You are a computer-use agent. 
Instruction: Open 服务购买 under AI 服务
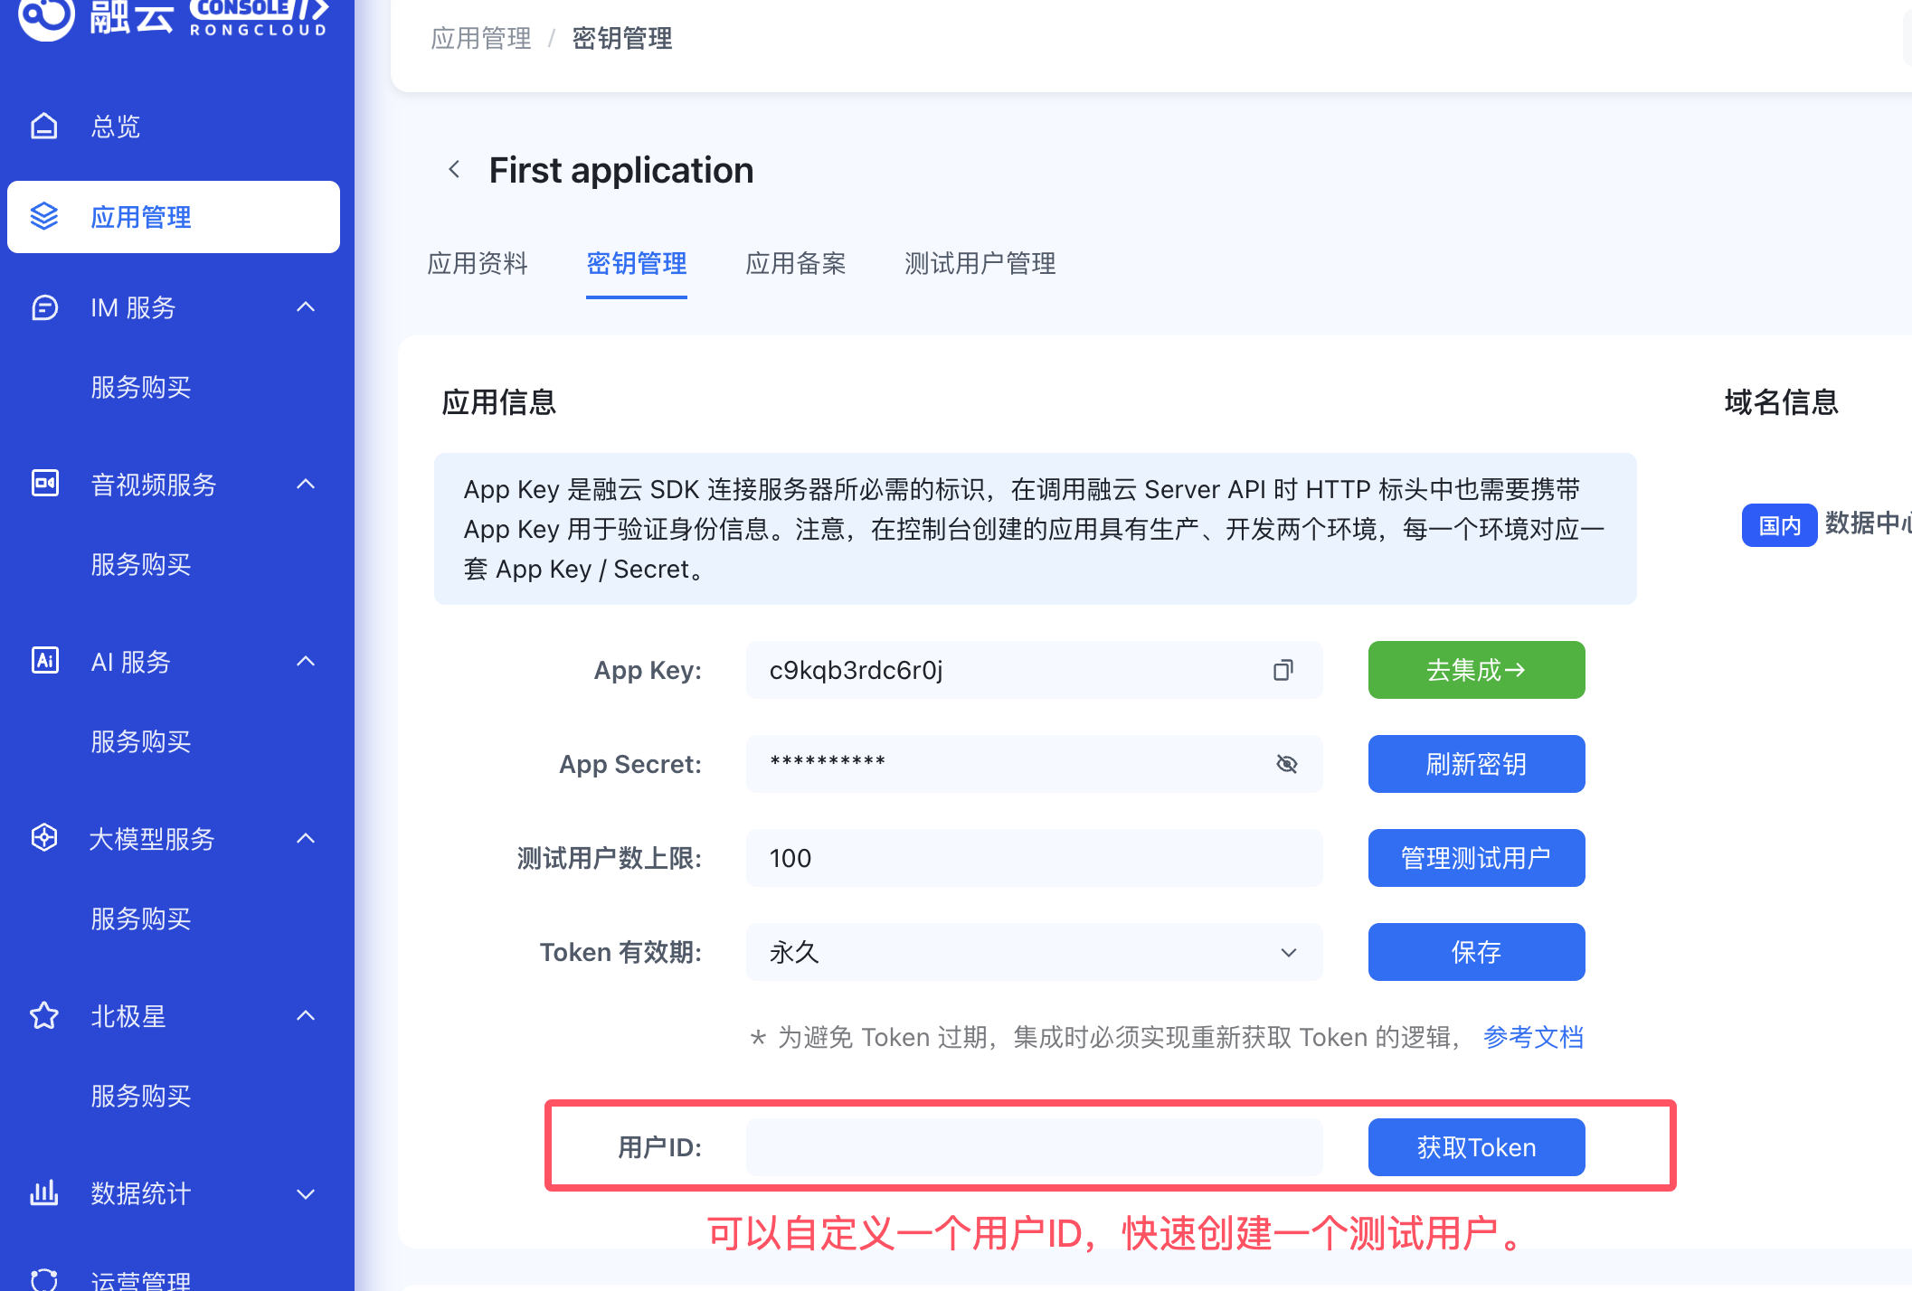click(x=141, y=741)
